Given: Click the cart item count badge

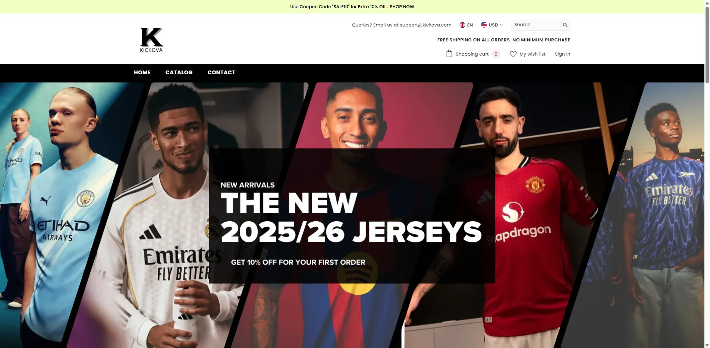Looking at the screenshot, I should (496, 54).
